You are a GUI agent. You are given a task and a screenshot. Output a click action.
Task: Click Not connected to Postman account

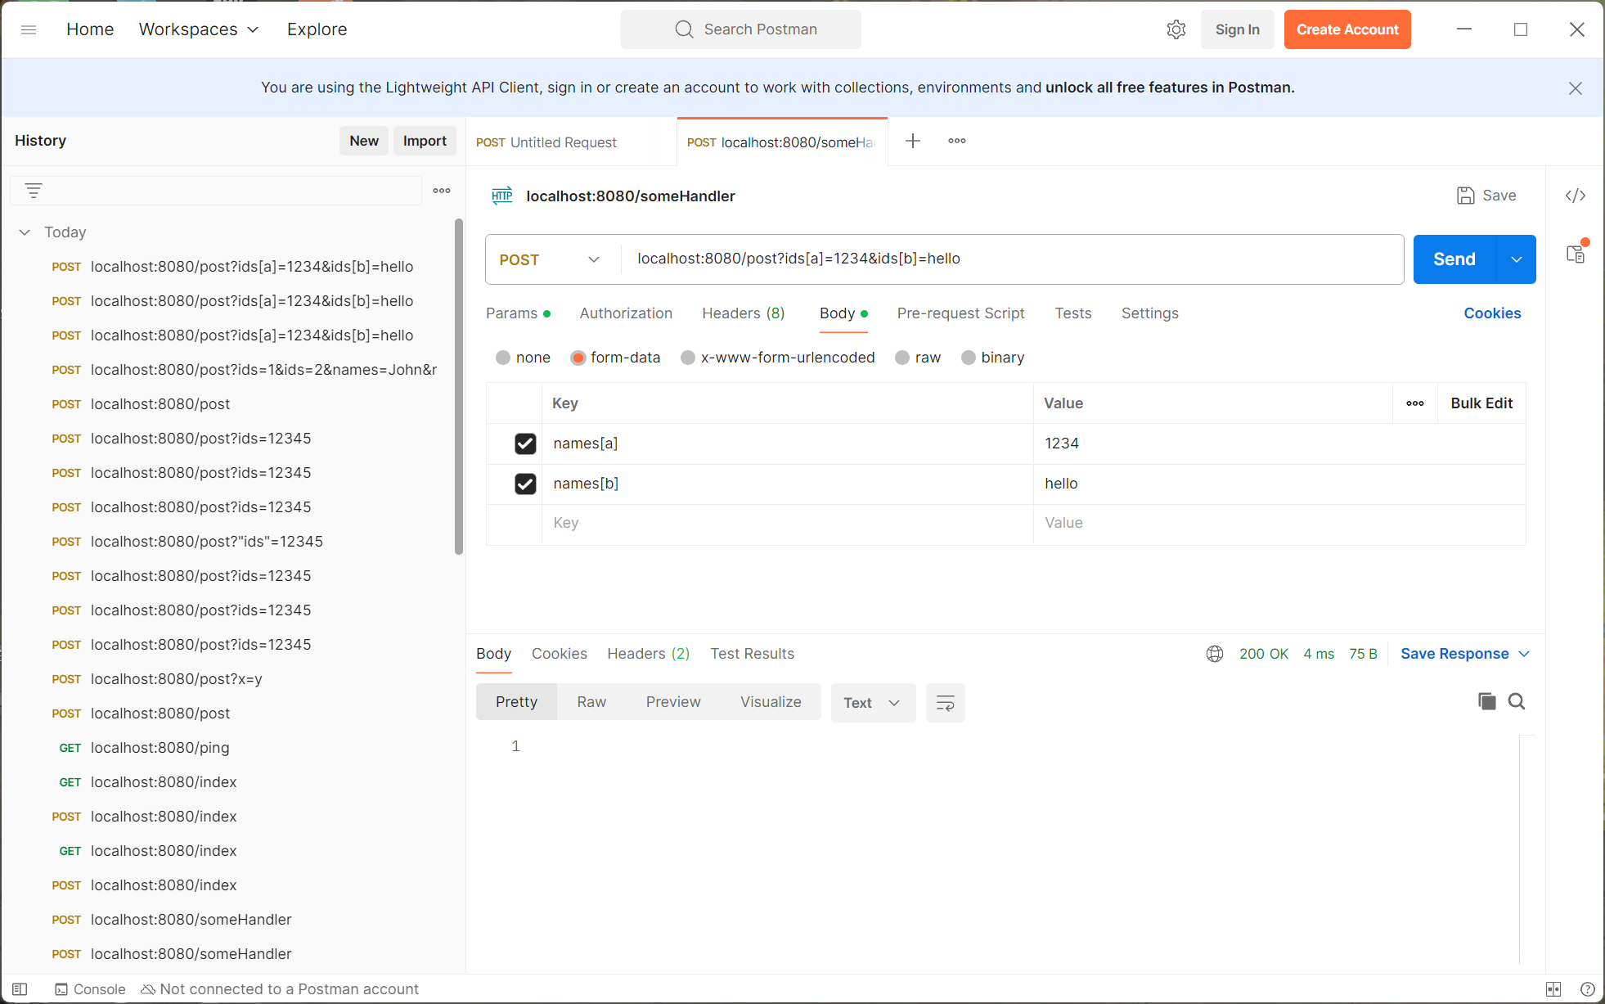(x=280, y=989)
